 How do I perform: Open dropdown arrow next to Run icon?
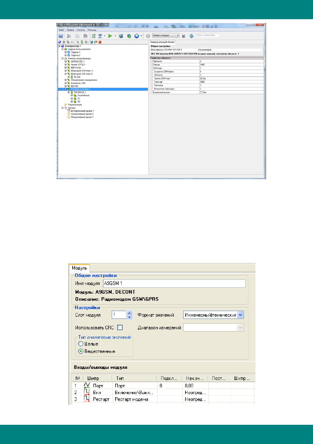pyautogui.click(x=115, y=36)
